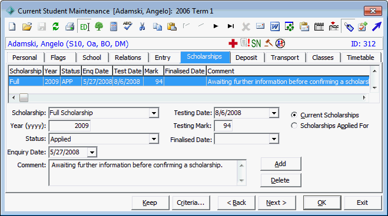Image resolution: width=388 pixels, height=216 pixels.
Task: Click the clipboard with card icon
Action: [x=304, y=26]
